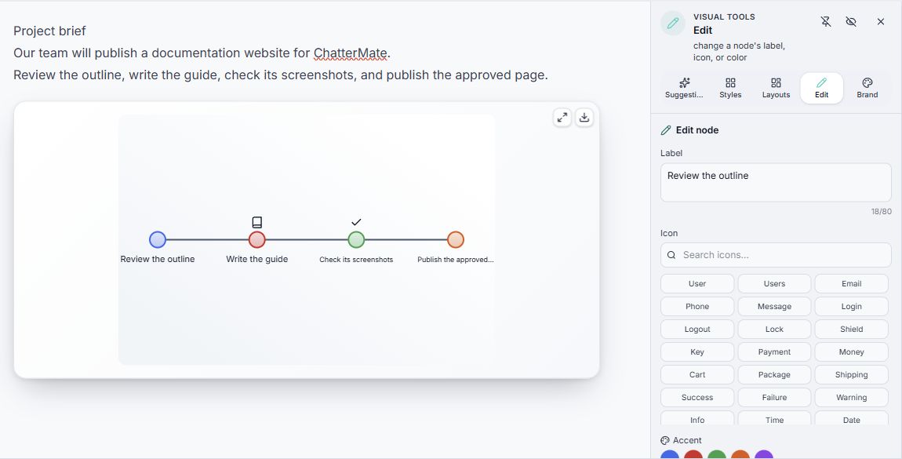
Task: Open the Brand tab
Action: coord(867,88)
